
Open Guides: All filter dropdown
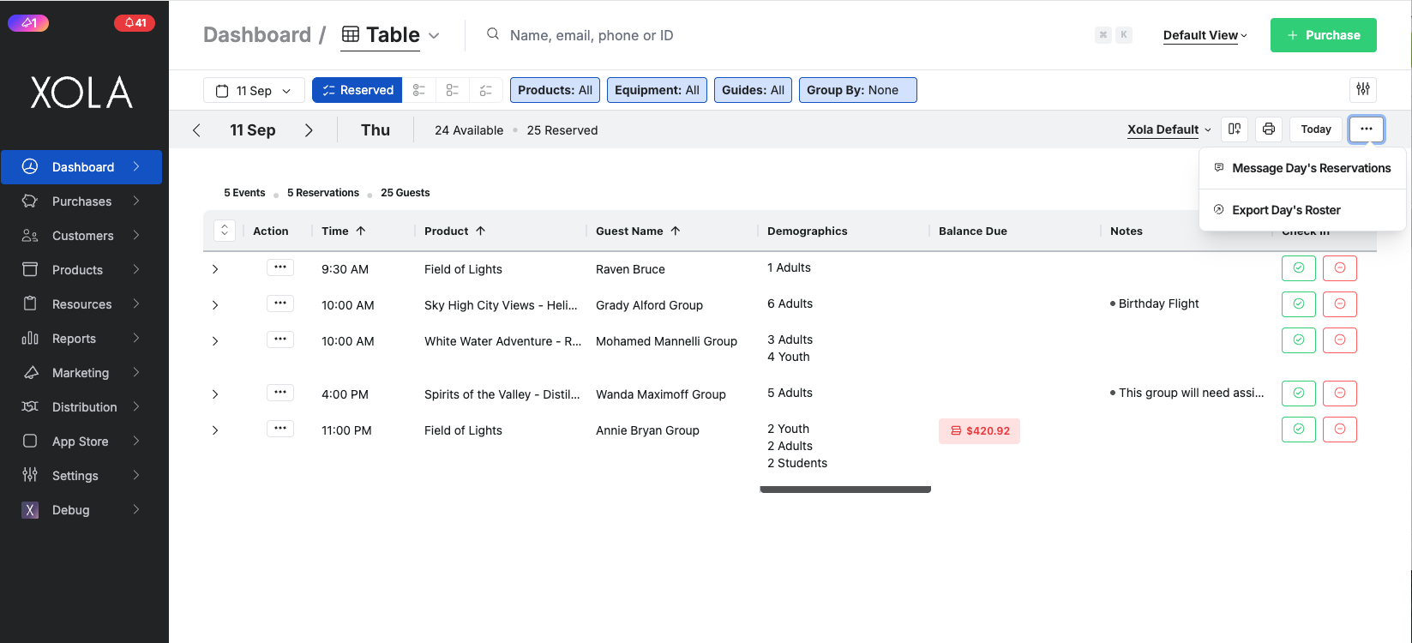[753, 90]
